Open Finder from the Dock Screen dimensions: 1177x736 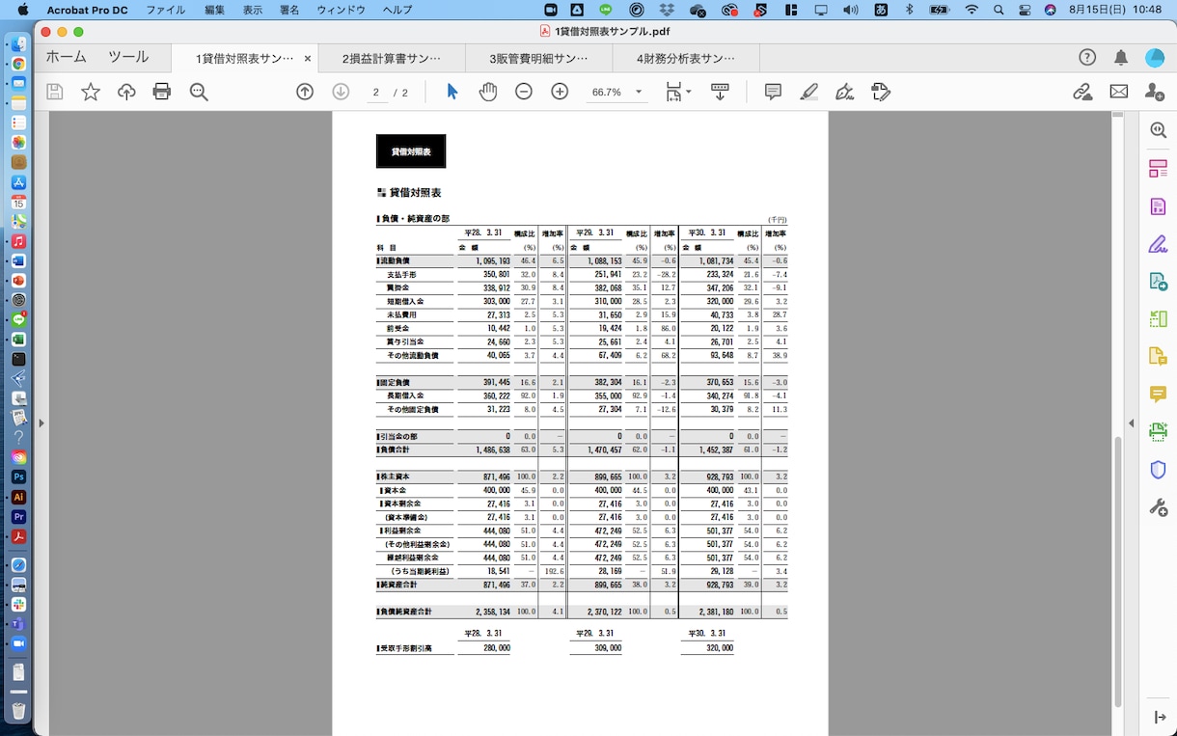(x=18, y=44)
